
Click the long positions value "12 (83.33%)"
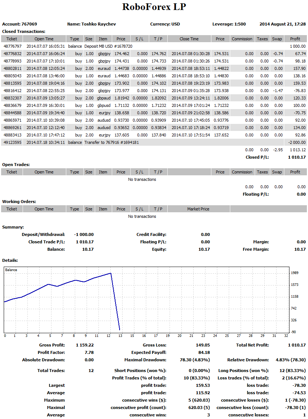[292, 371]
